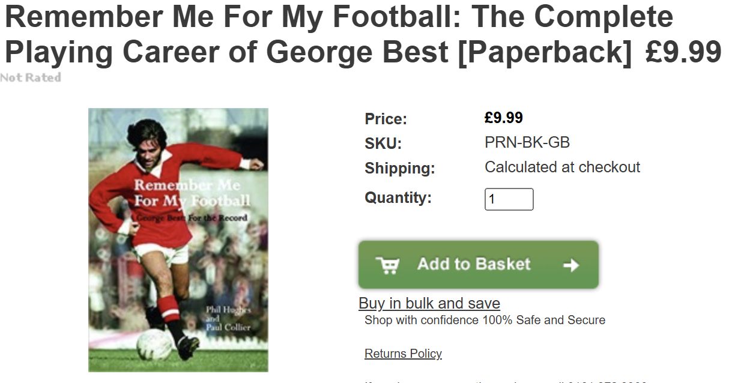Open the Buy in bulk and save link
The height and width of the screenshot is (383, 729).
429,303
